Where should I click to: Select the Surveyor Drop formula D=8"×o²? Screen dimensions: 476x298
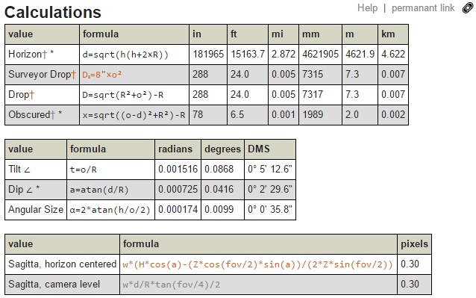(101, 75)
